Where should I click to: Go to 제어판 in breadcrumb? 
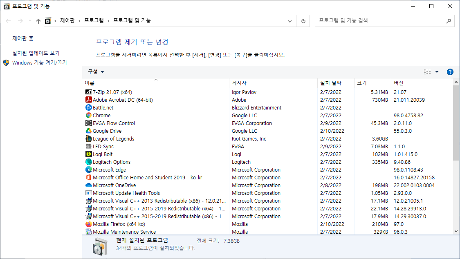tap(67, 20)
